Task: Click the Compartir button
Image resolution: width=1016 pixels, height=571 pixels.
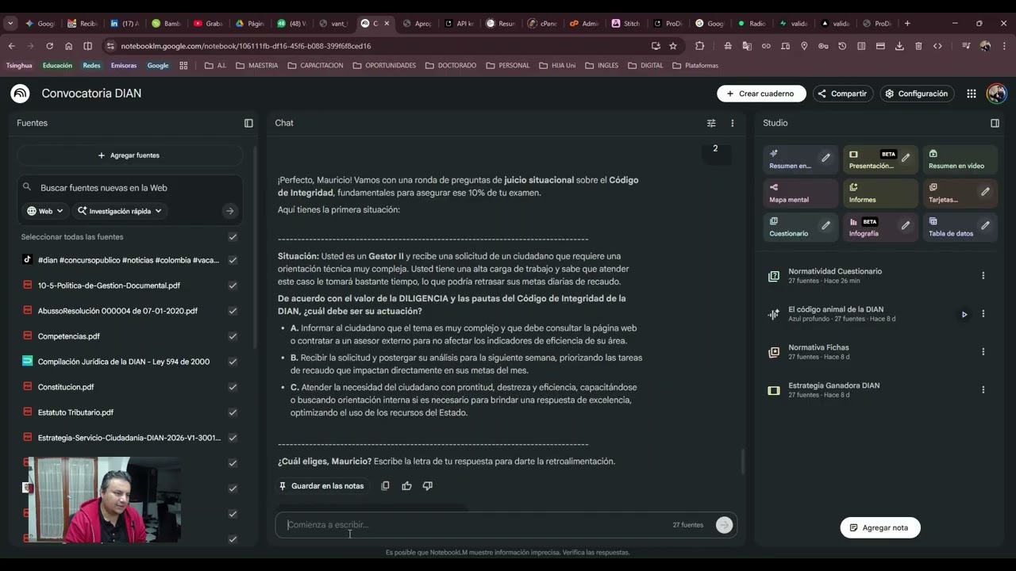Action: [x=843, y=94]
